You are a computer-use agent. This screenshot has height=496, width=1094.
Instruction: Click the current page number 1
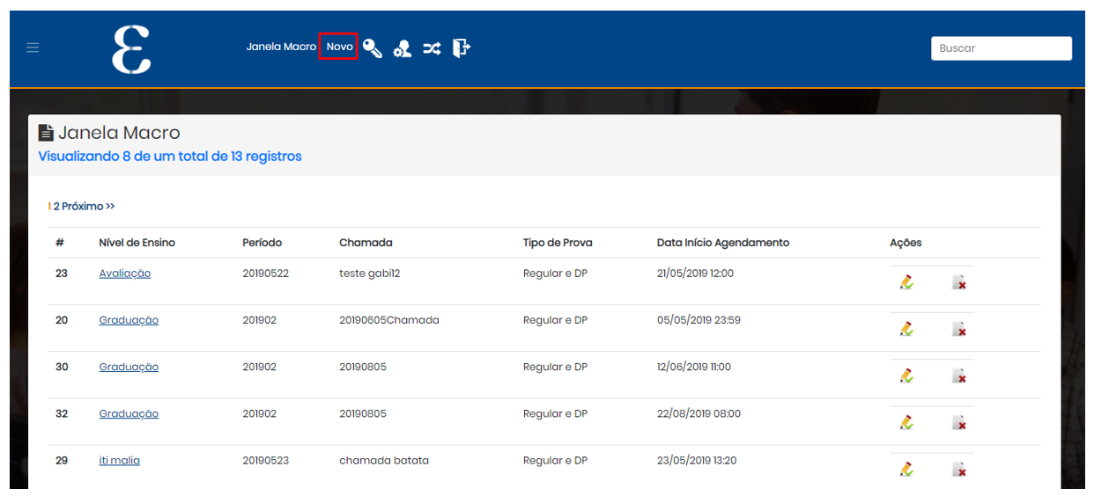click(49, 207)
